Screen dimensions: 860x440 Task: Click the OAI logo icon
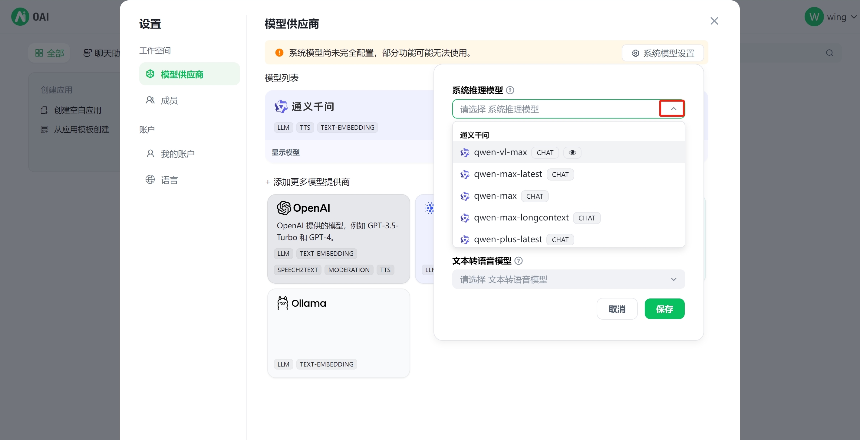point(20,17)
